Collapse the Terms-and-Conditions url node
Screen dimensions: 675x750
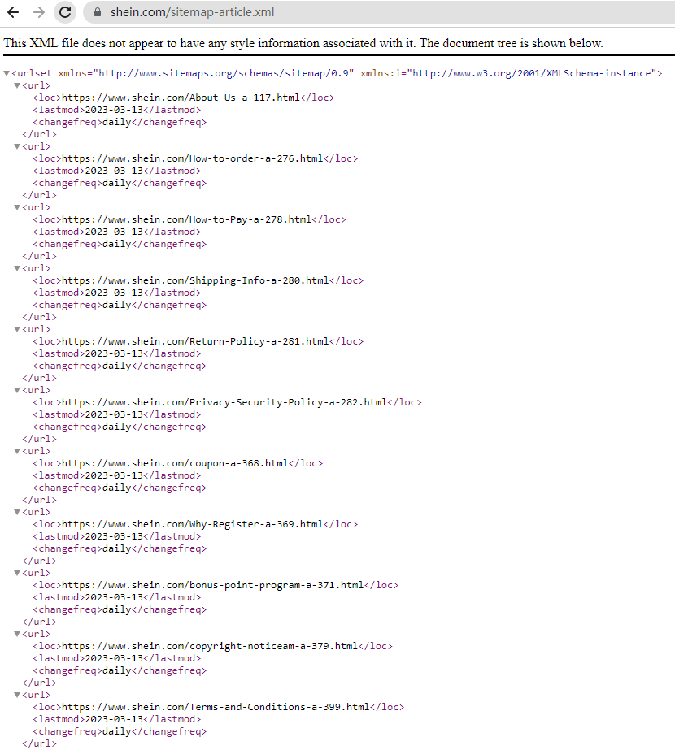click(x=17, y=695)
